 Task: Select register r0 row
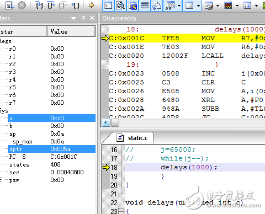[x=48, y=49]
